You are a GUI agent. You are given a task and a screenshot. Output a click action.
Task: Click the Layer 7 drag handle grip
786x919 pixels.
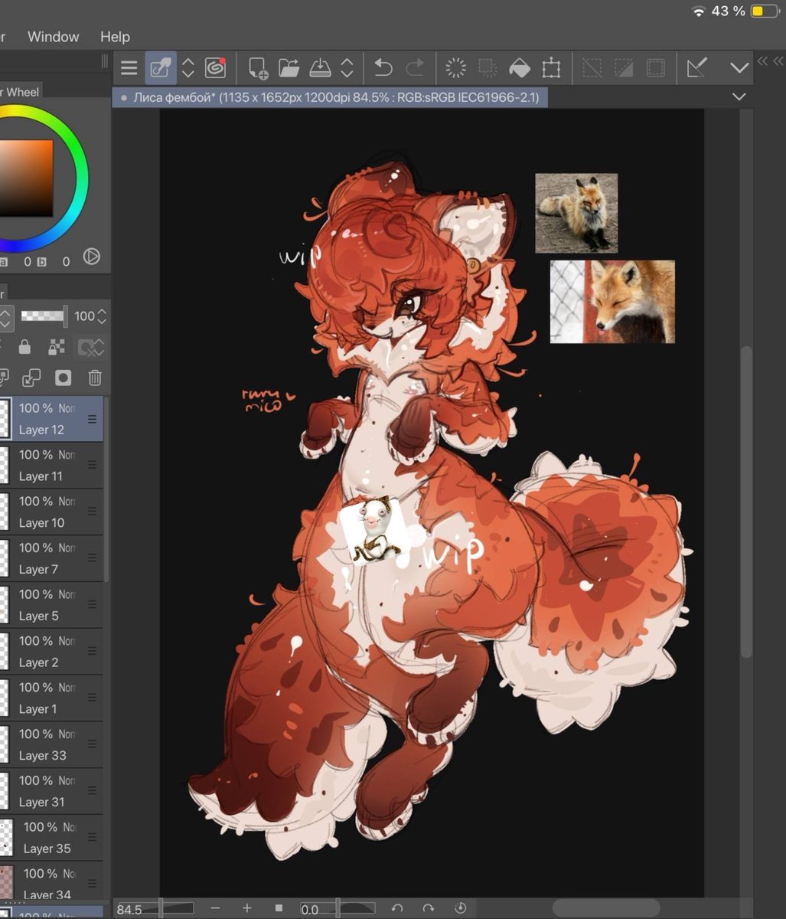tap(92, 558)
